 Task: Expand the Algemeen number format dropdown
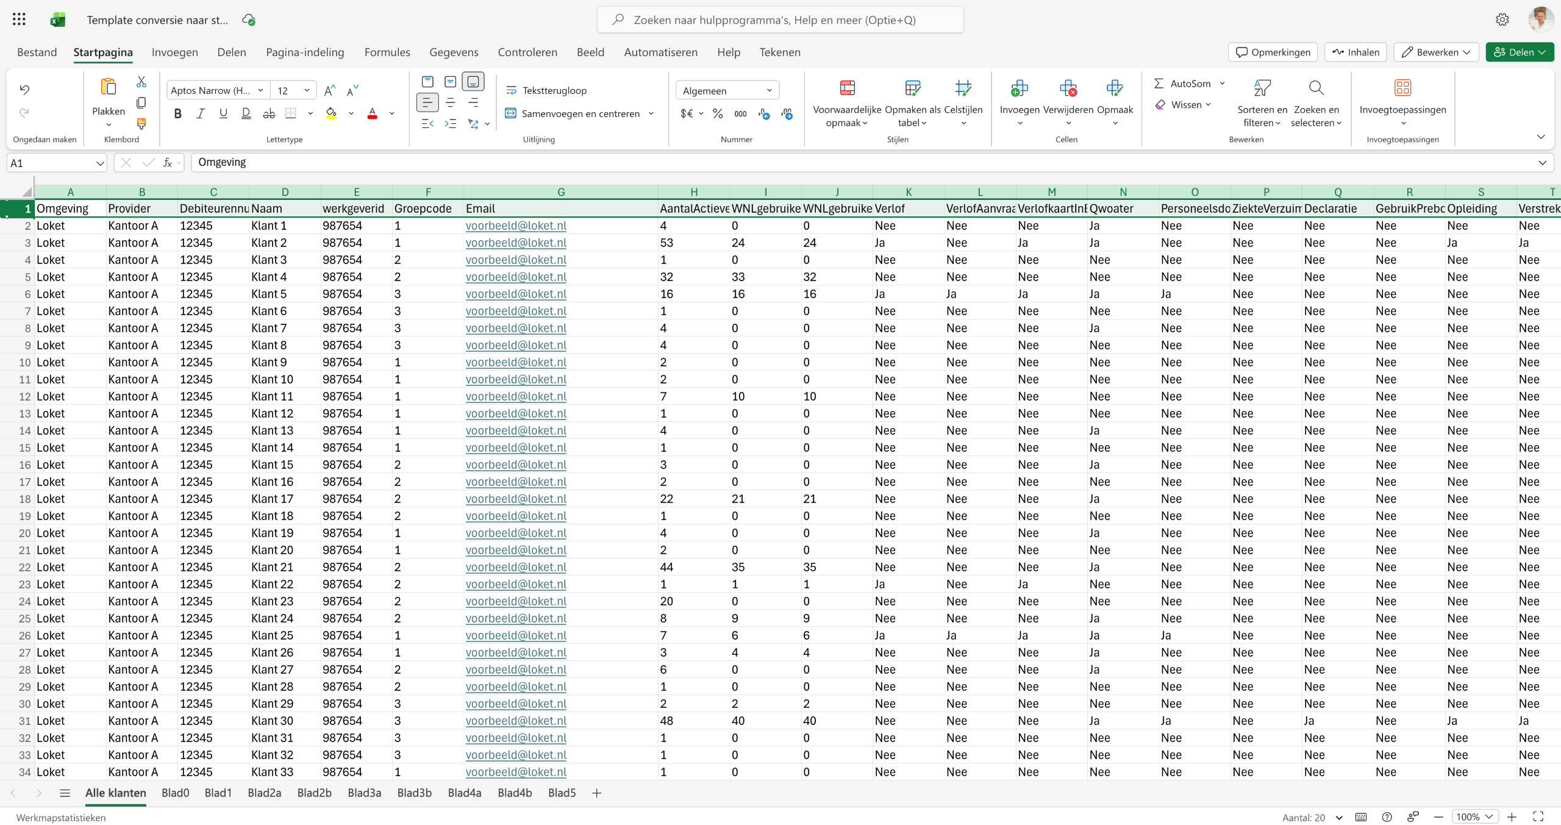[x=769, y=90]
